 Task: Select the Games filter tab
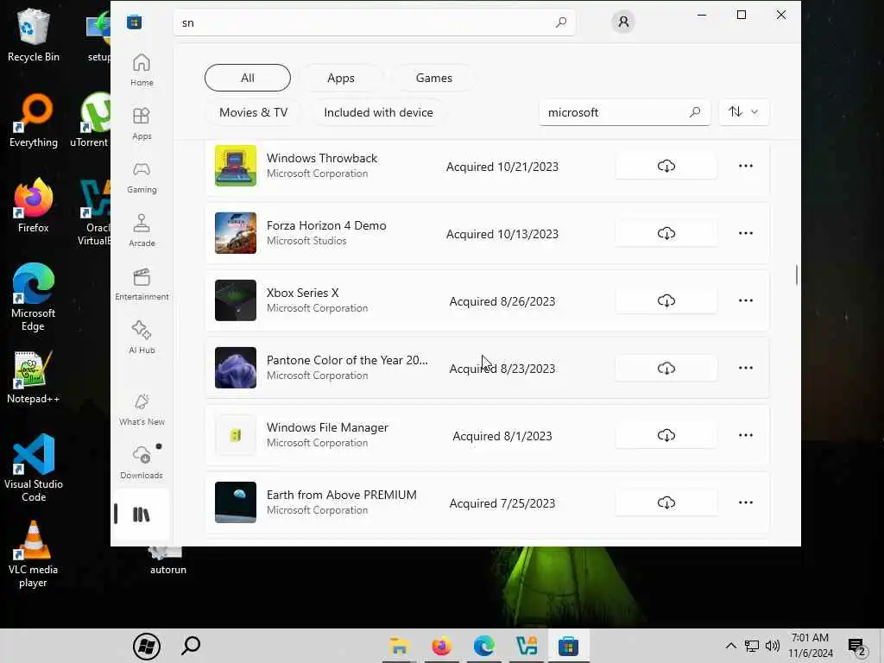pyautogui.click(x=434, y=78)
